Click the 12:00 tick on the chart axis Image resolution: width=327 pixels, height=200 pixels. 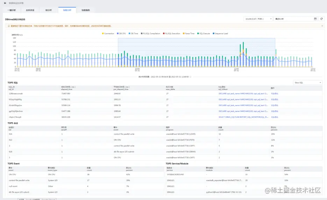click(x=236, y=69)
